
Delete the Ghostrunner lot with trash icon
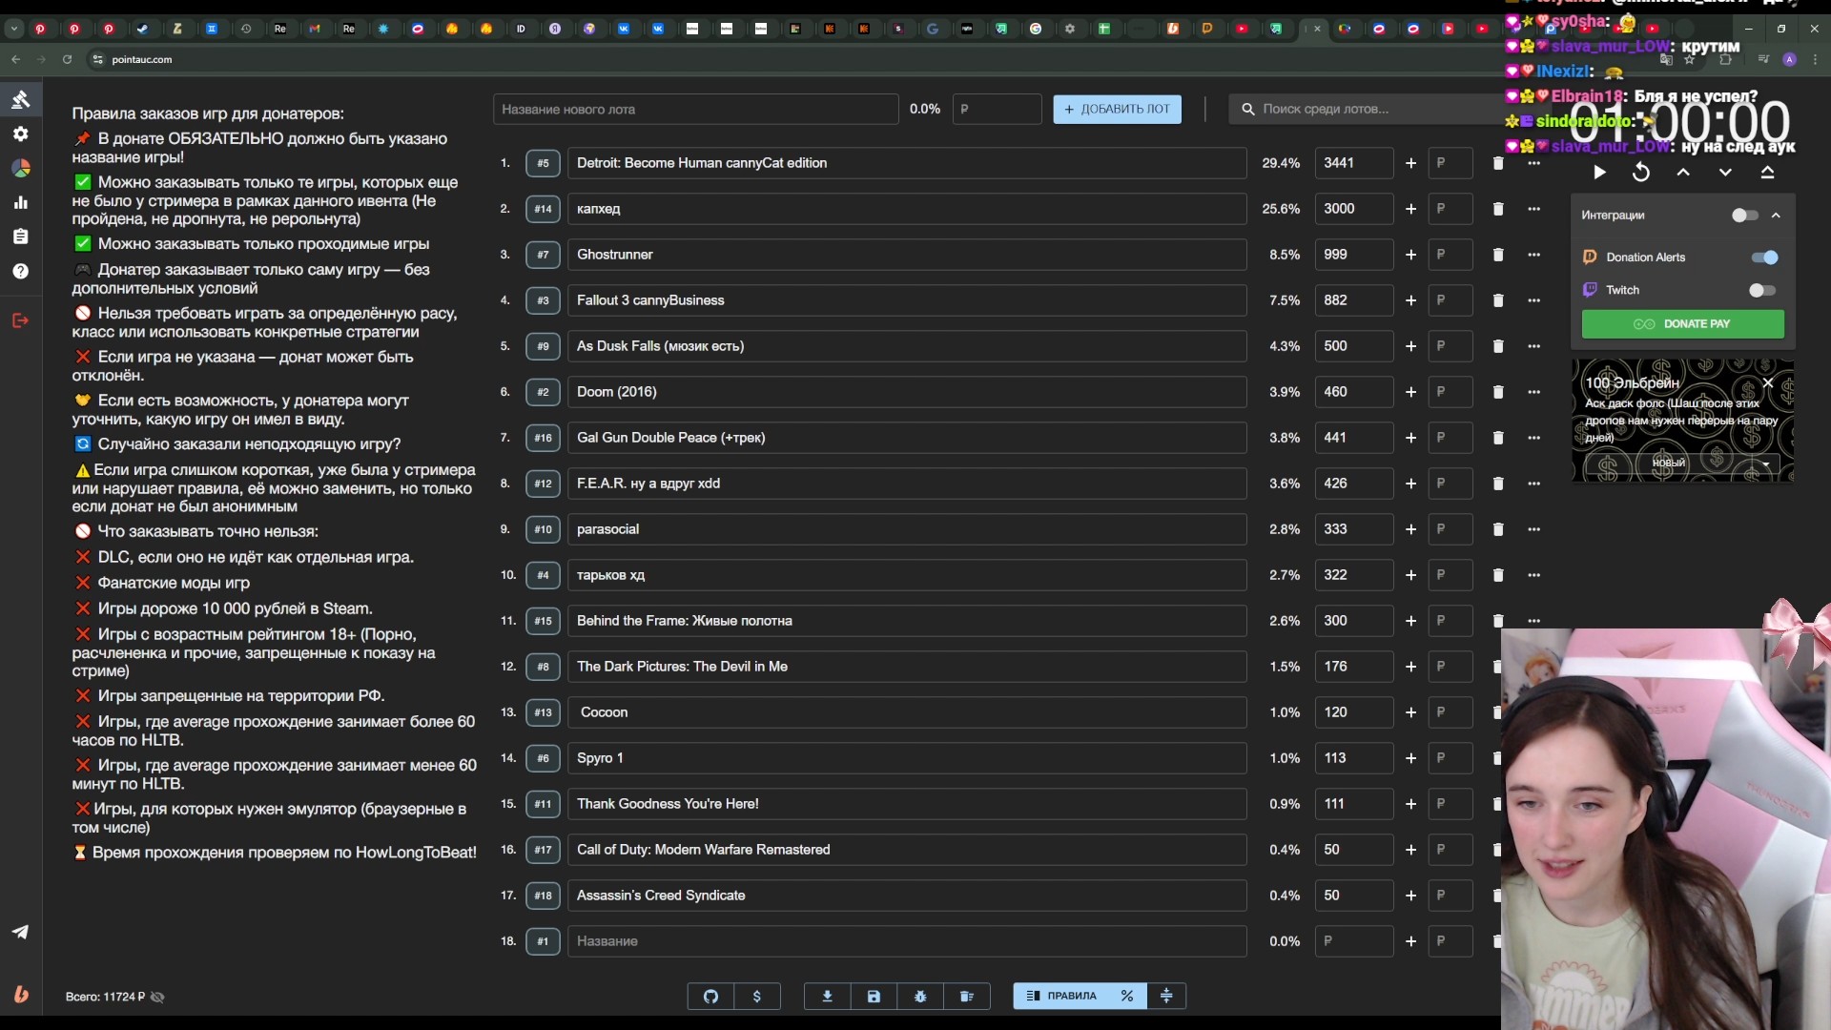pyautogui.click(x=1498, y=255)
